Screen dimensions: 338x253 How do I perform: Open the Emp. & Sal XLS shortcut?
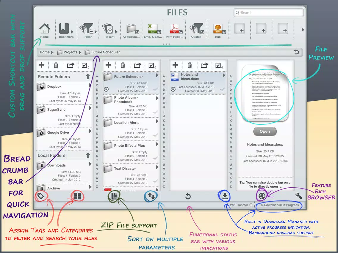(153, 30)
